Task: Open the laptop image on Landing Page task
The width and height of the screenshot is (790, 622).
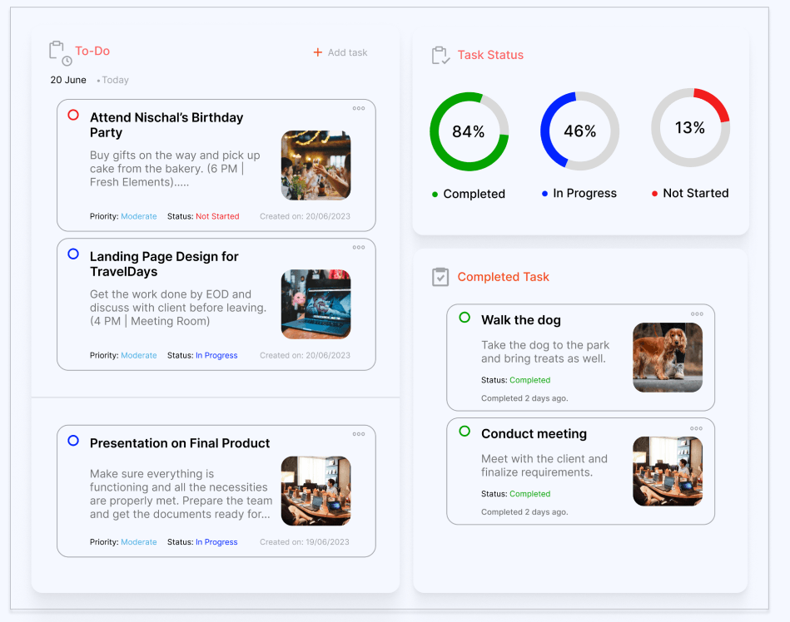Action: 316,304
